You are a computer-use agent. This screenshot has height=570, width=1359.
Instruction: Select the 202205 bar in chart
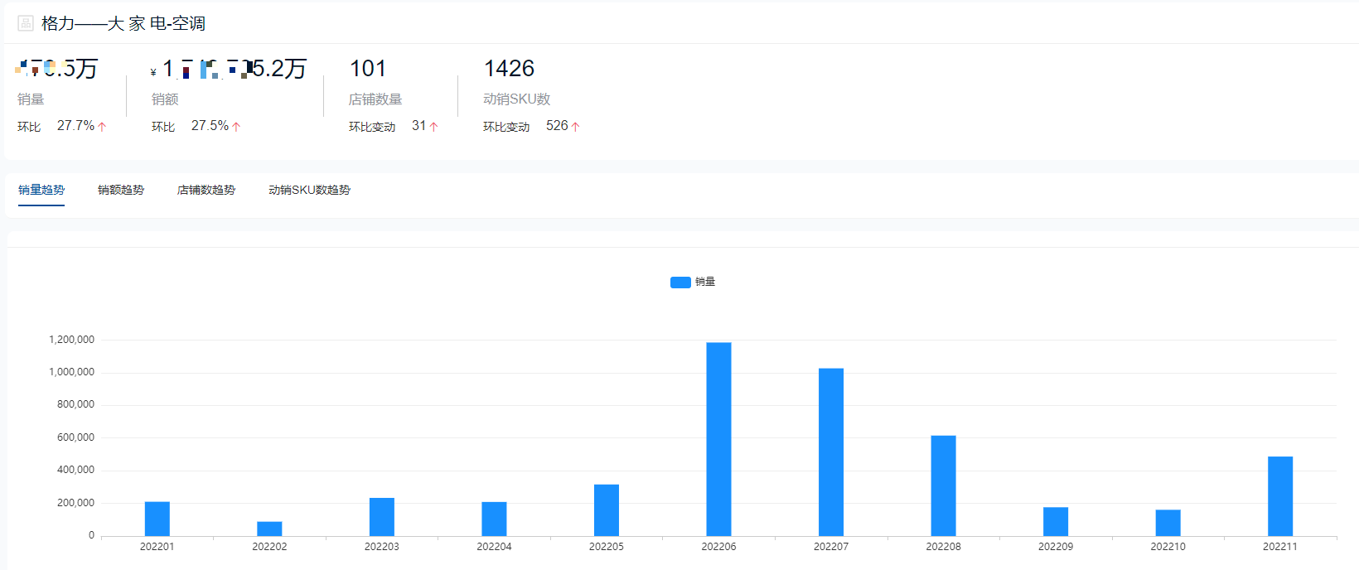(607, 510)
